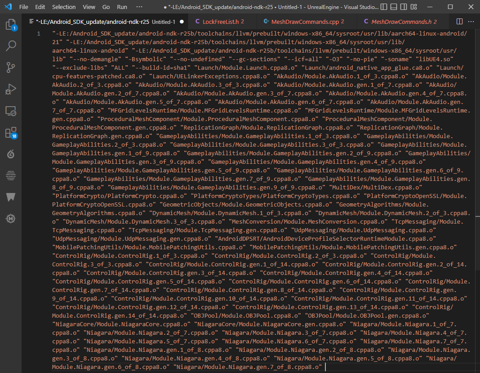Click the text "Niagara/Module.Niagara.gen.7_of_8.cppa8.o"
480x373 pixels.
[x=248, y=367]
